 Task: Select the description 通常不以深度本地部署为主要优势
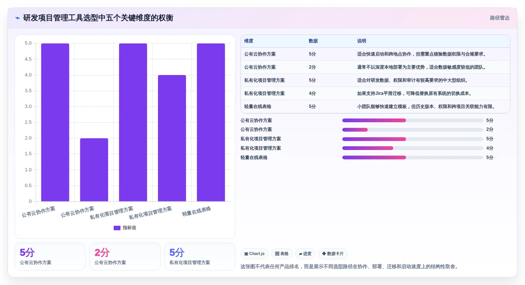(422, 67)
